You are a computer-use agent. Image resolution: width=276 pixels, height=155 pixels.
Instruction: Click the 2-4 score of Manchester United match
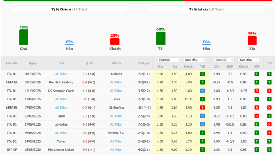tap(84, 149)
